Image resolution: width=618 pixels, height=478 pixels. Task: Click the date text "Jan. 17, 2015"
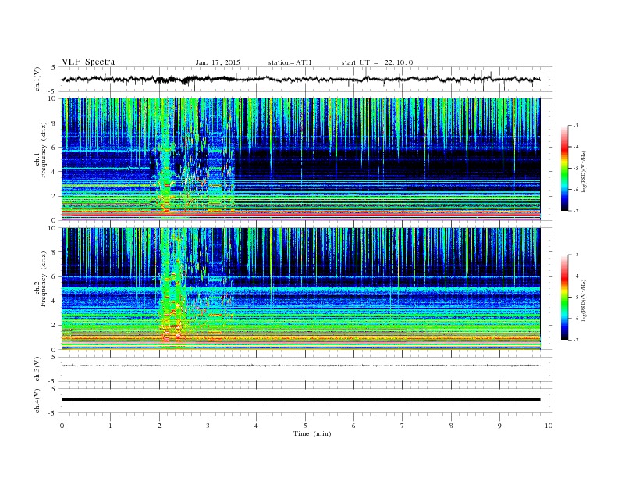(x=218, y=62)
